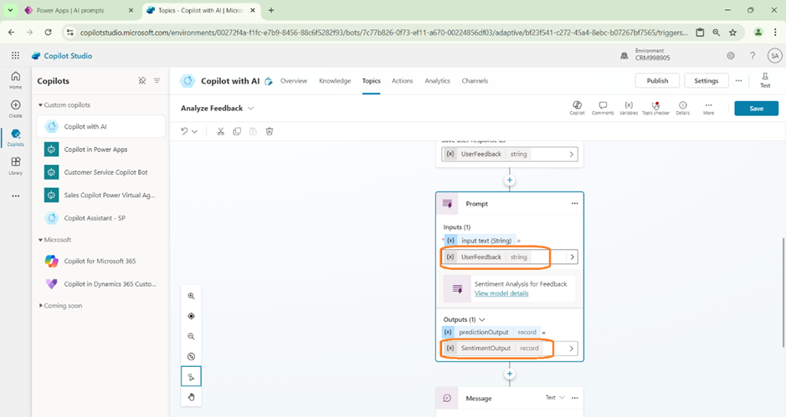Open the Copilot authoring panel icon
Viewport: 786px width, 417px height.
577,108
